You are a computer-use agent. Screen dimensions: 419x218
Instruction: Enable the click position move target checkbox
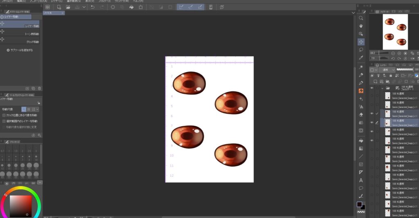[x=4, y=116]
